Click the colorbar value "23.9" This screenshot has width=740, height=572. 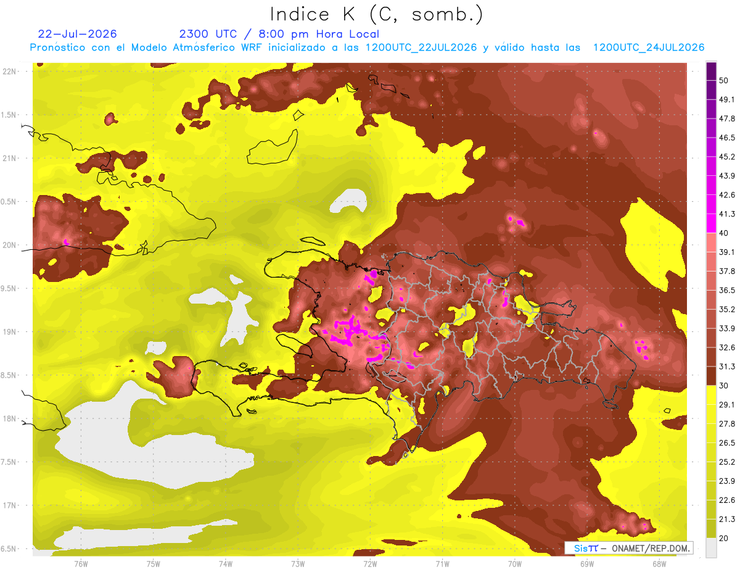(x=726, y=481)
